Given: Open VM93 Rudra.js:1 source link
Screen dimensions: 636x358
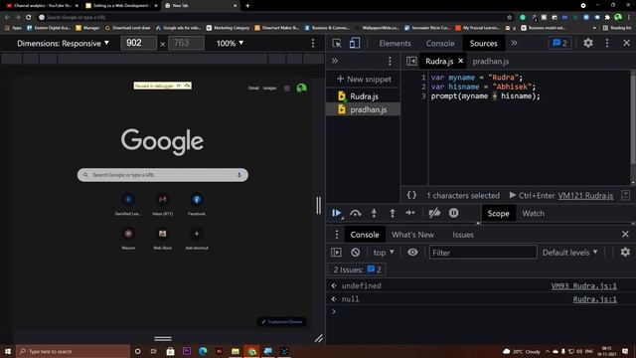Looking at the screenshot, I should 583,286.
